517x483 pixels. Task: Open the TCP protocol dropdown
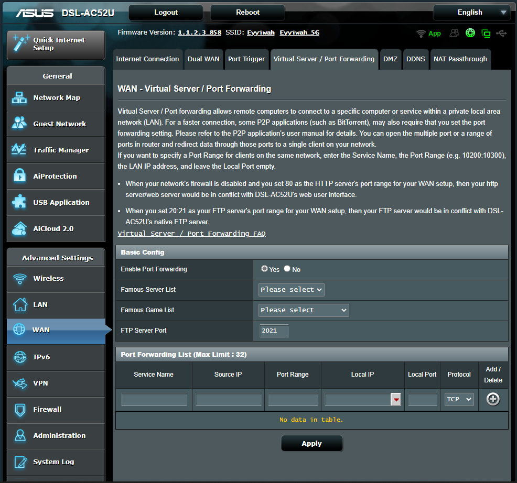point(459,399)
